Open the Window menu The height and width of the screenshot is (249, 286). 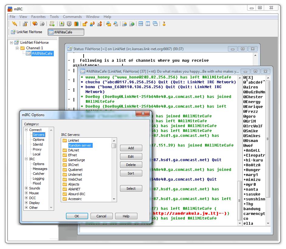(x=93, y=17)
